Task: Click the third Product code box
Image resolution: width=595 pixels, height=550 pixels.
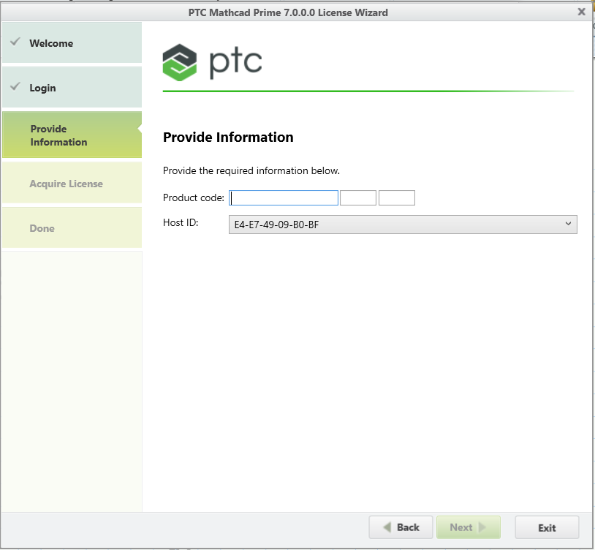Action: (x=397, y=198)
